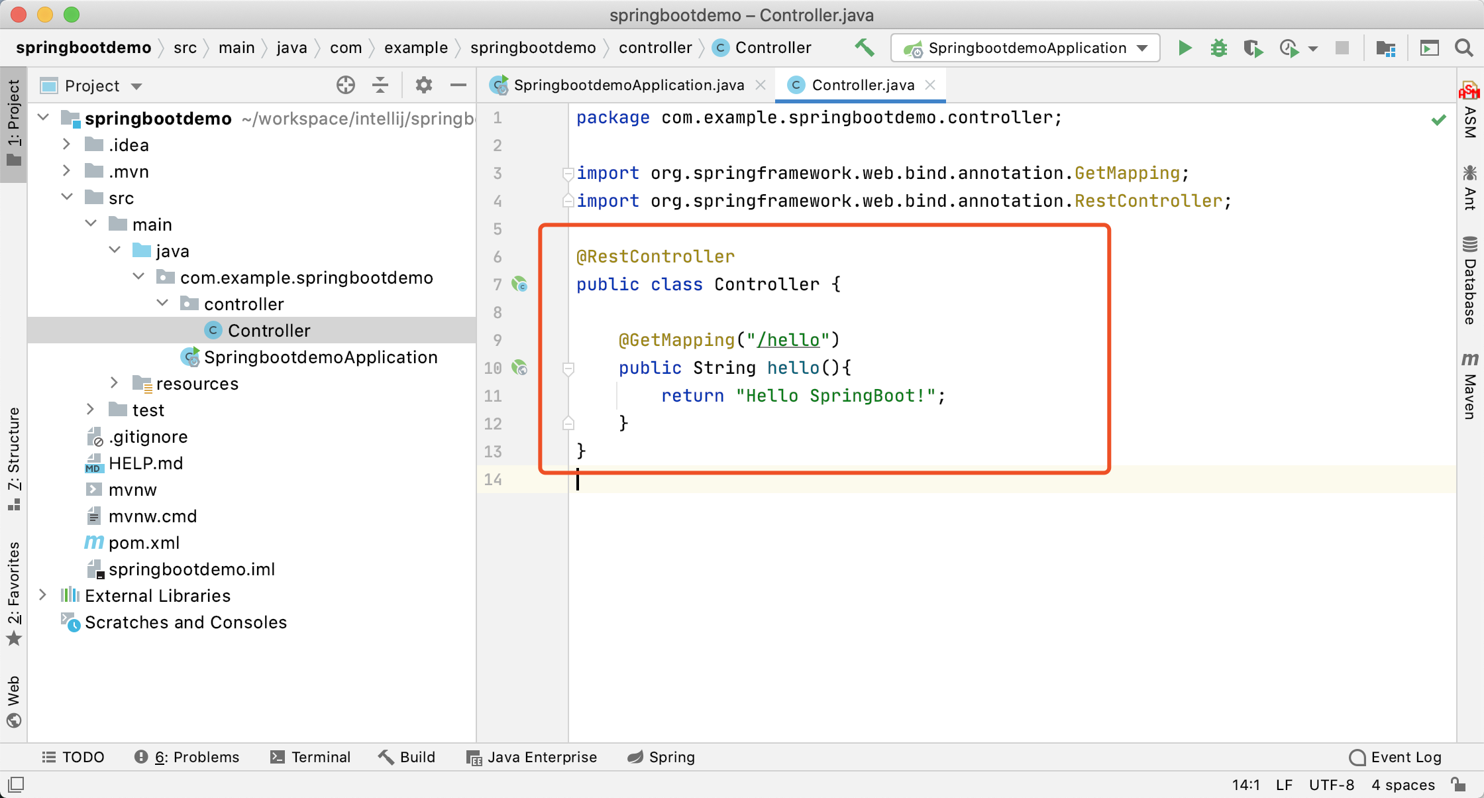Click Select Opened File target icon
The width and height of the screenshot is (1484, 798).
click(346, 85)
